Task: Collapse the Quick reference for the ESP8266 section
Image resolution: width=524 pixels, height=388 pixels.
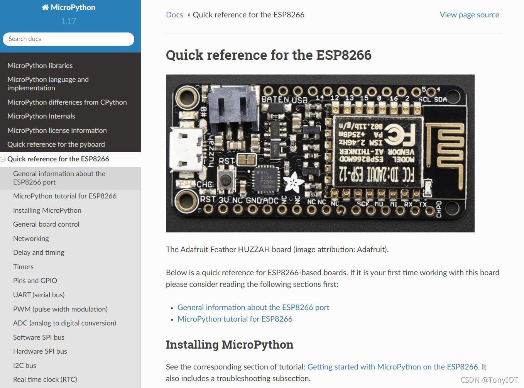Action: (x=3, y=159)
